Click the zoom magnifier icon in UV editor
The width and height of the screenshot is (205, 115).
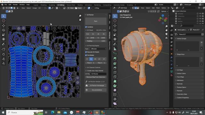click(x=80, y=16)
